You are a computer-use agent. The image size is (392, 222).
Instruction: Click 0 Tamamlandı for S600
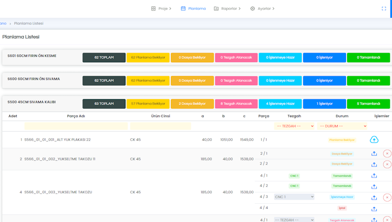pos(368,80)
